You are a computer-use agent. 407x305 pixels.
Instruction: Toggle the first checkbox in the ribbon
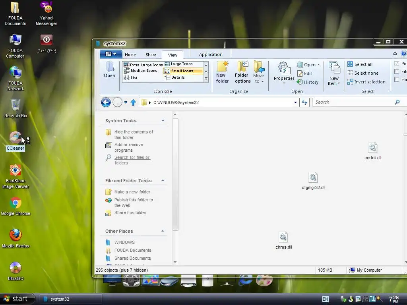[x=397, y=64]
